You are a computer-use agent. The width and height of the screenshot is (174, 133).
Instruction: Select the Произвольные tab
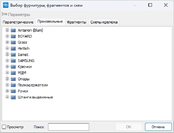pyautogui.click(x=50, y=22)
